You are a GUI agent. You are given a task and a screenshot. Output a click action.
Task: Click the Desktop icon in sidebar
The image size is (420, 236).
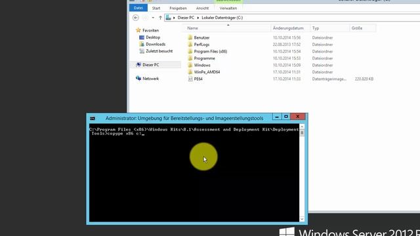142,37
